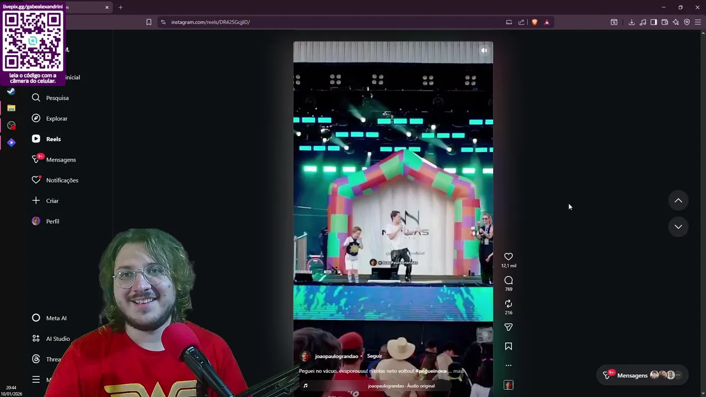Screen dimensions: 706x397
Task: Open the hamburger Mais menu icon
Action: (36, 379)
